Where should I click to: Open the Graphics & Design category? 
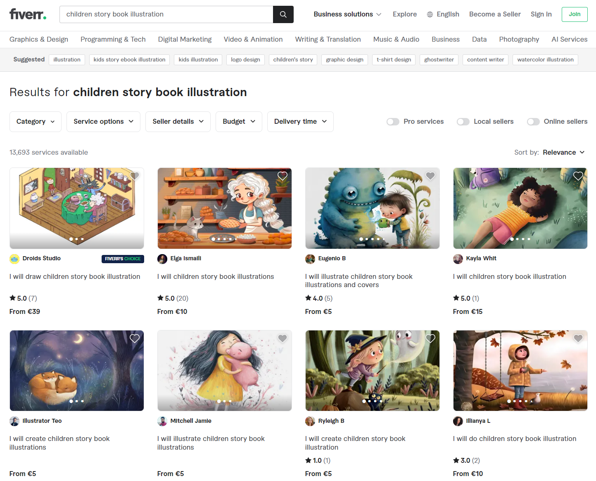click(39, 40)
